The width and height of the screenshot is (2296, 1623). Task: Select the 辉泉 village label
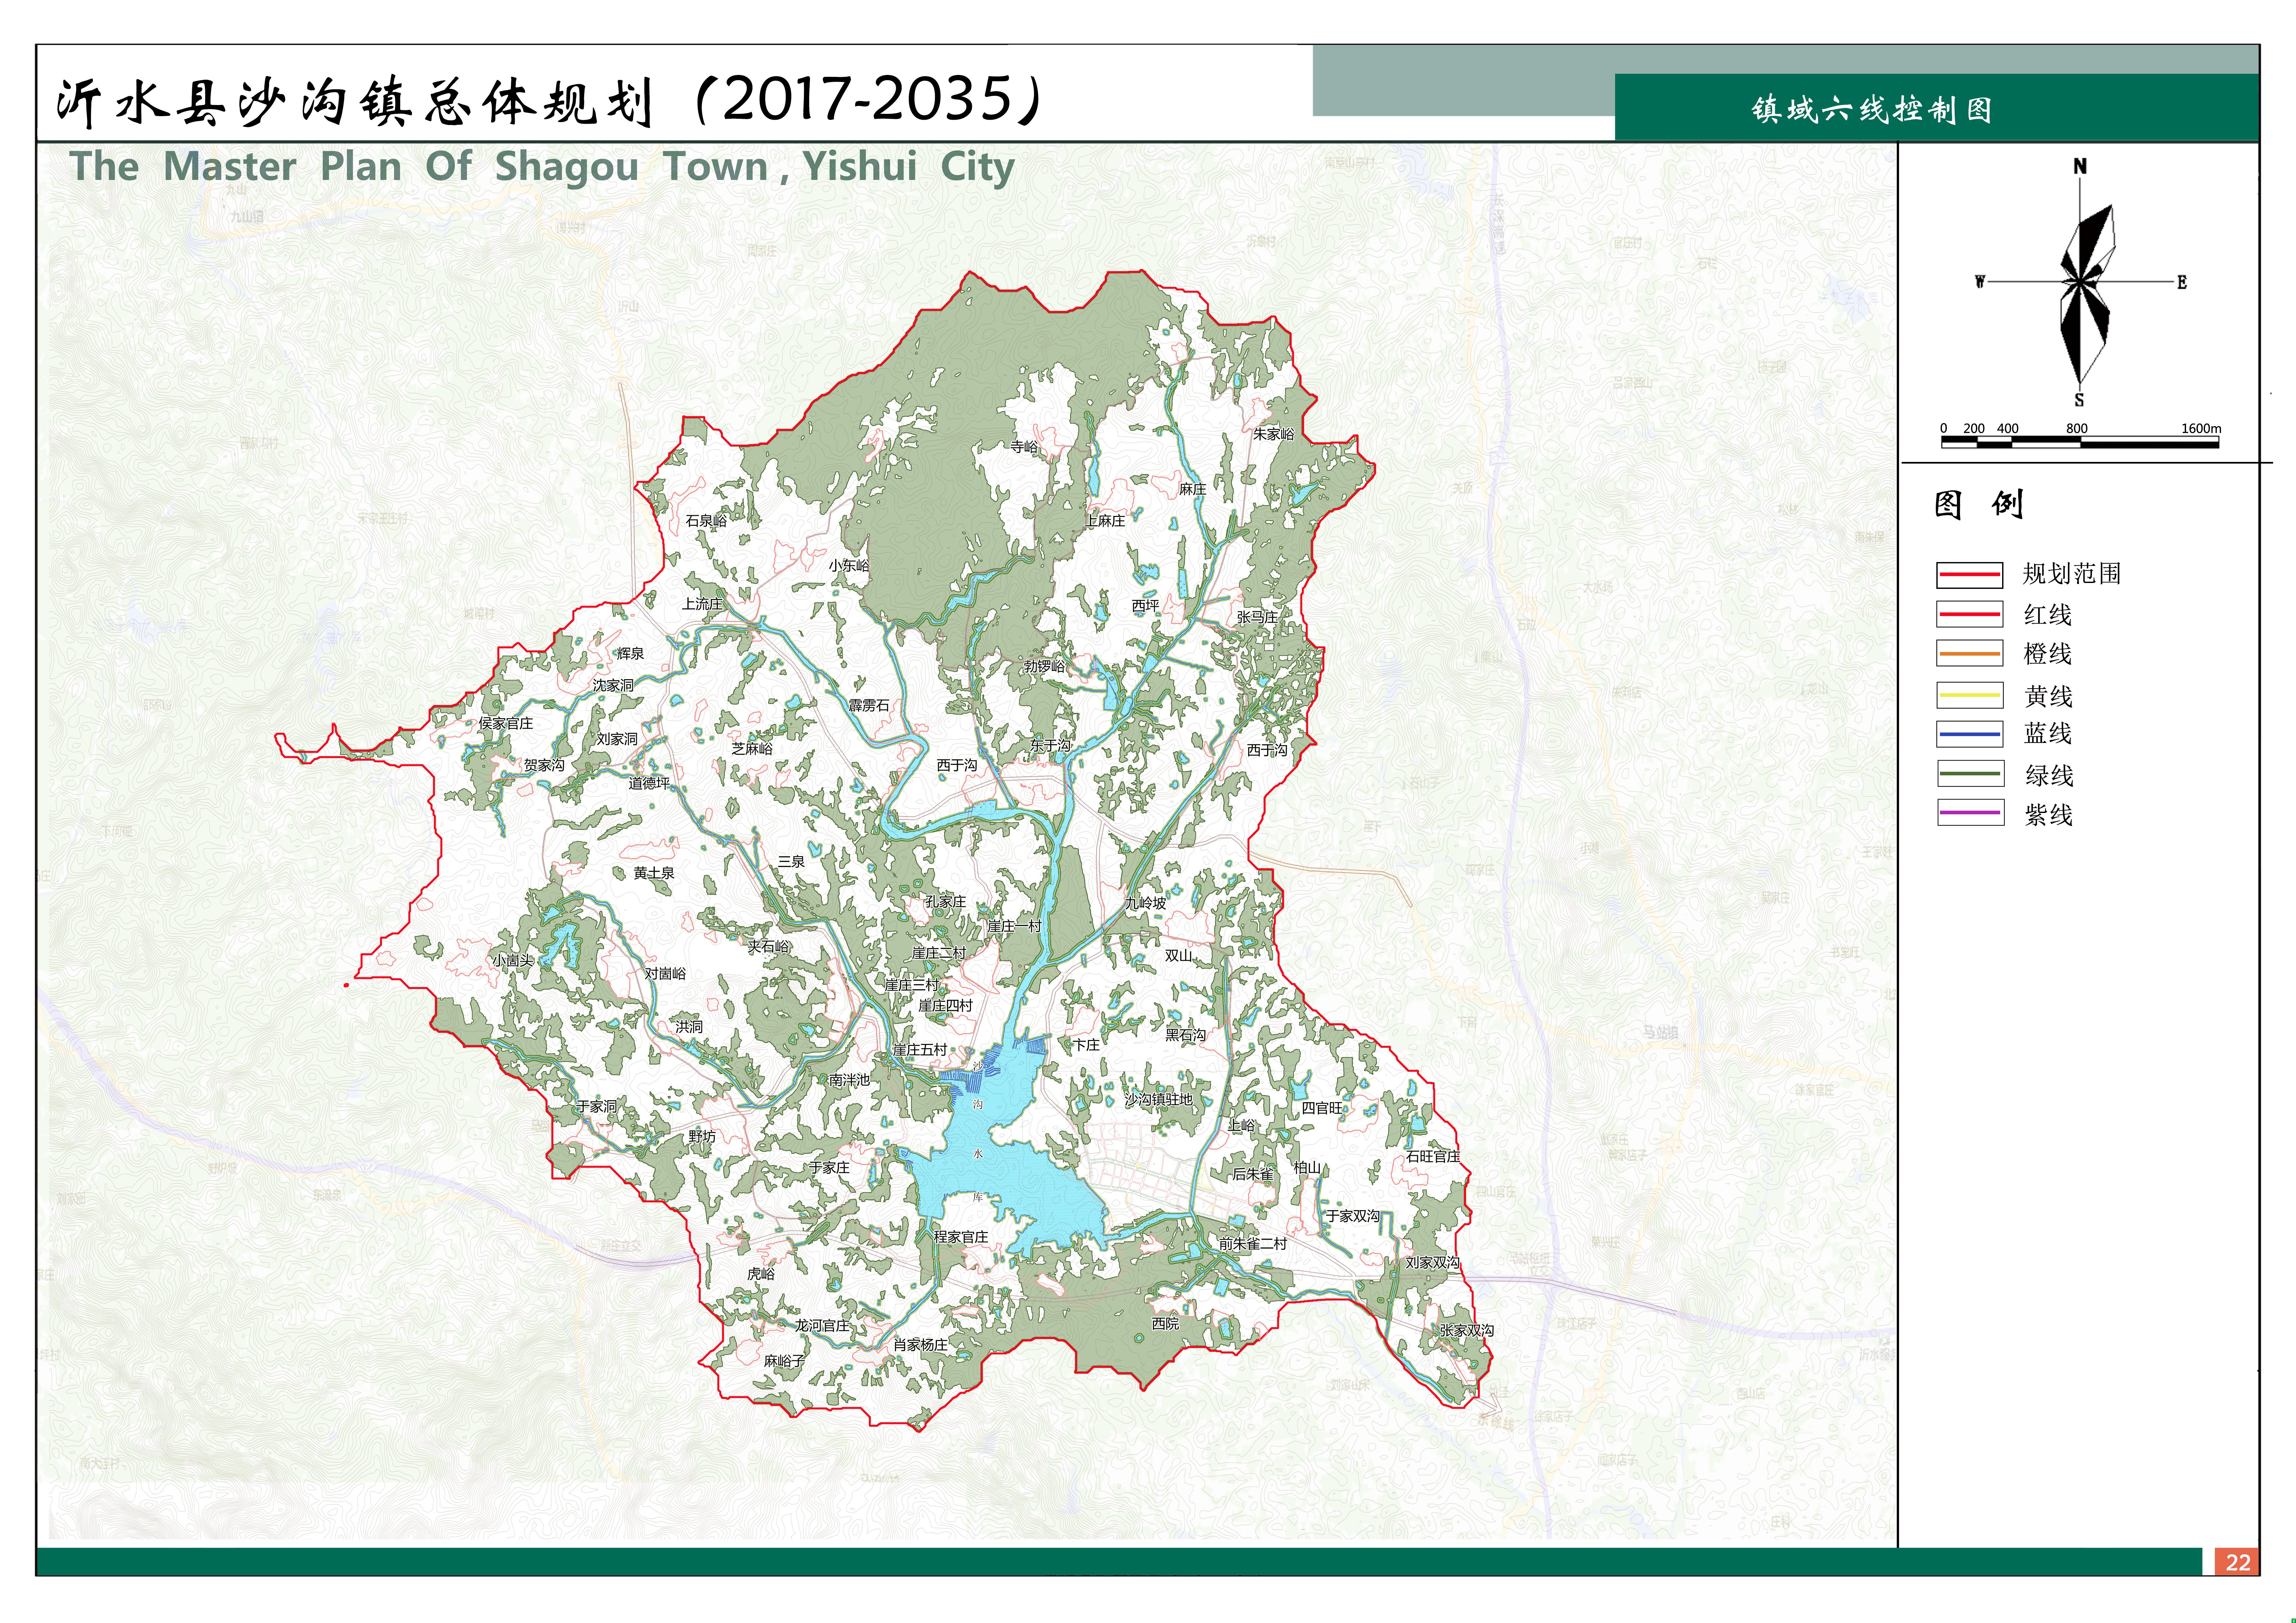click(x=630, y=654)
